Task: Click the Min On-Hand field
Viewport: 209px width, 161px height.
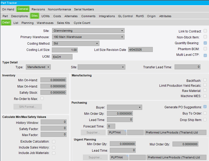Action: [x=53, y=80]
